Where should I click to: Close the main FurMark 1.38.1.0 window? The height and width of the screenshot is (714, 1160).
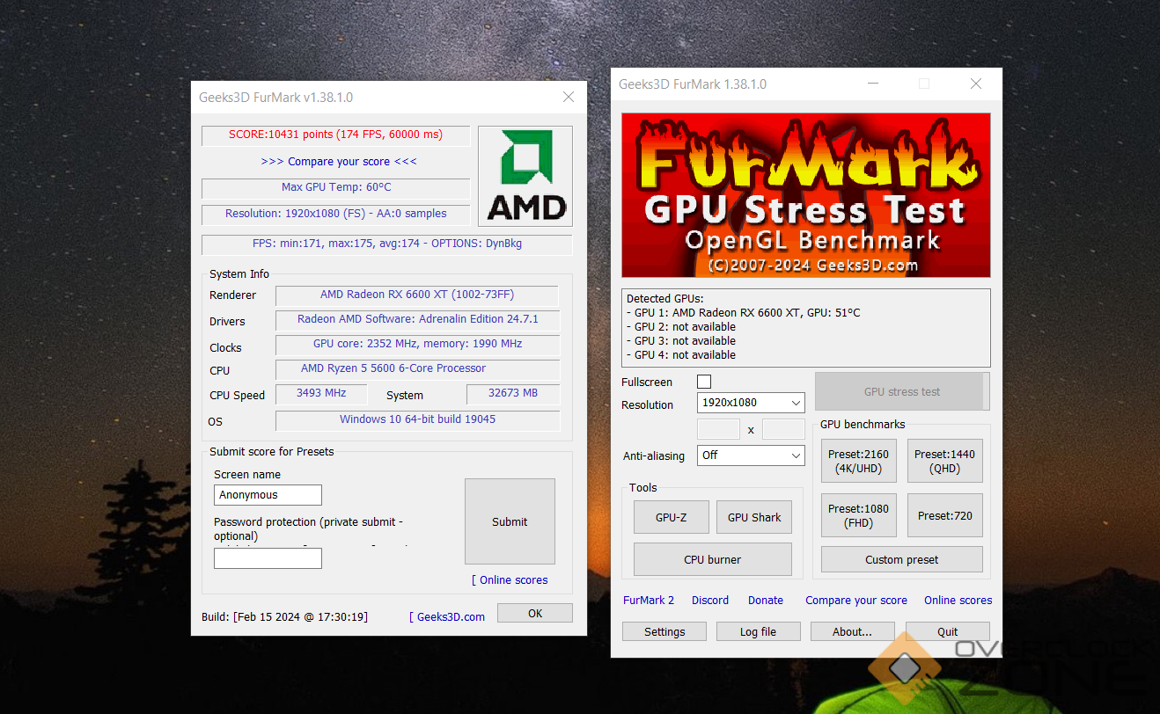click(975, 84)
